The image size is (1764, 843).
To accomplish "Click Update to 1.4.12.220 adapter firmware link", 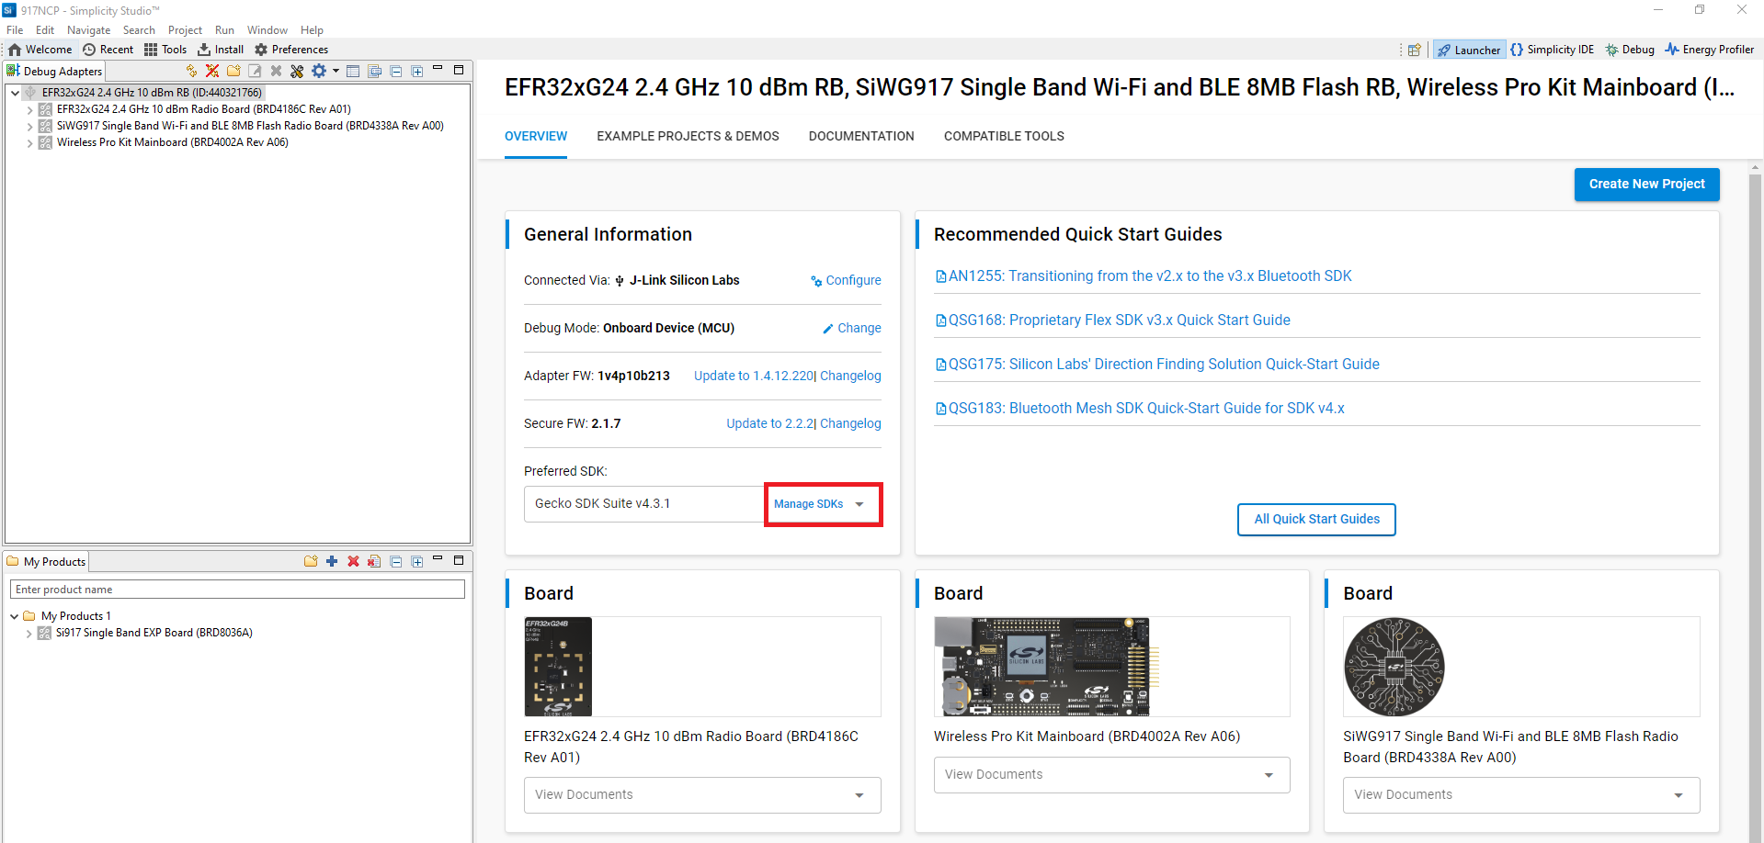I will point(754,376).
